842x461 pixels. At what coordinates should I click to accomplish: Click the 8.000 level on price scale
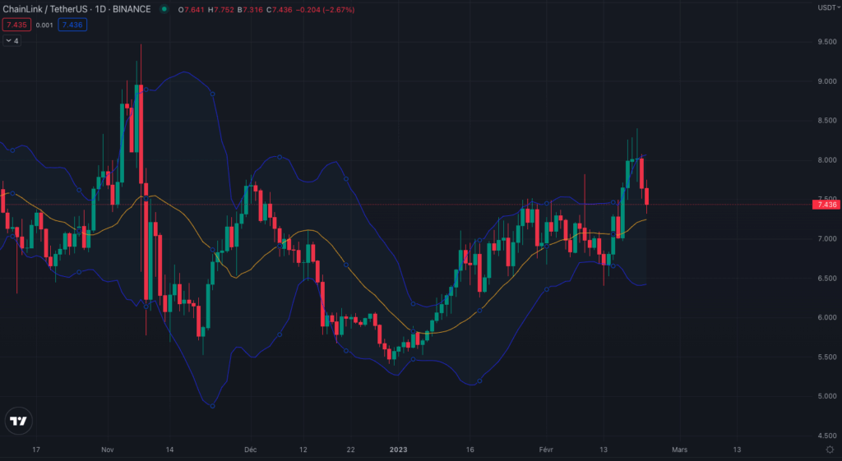point(826,159)
